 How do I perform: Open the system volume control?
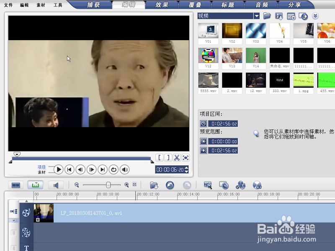coord(124,170)
